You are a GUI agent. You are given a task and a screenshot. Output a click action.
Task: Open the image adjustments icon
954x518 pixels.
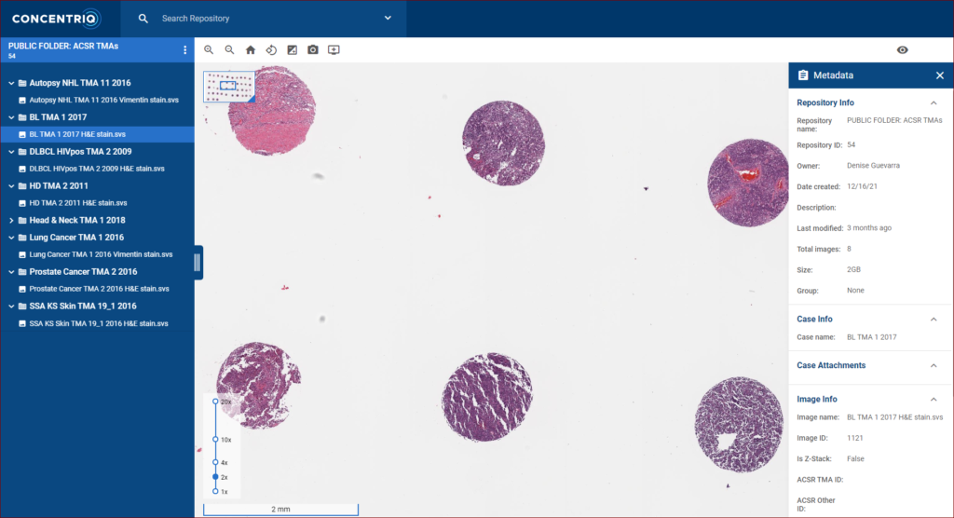(292, 50)
